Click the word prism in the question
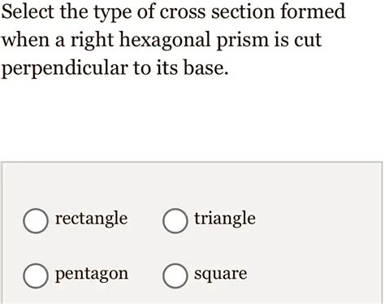385x304 pixels. [x=241, y=41]
